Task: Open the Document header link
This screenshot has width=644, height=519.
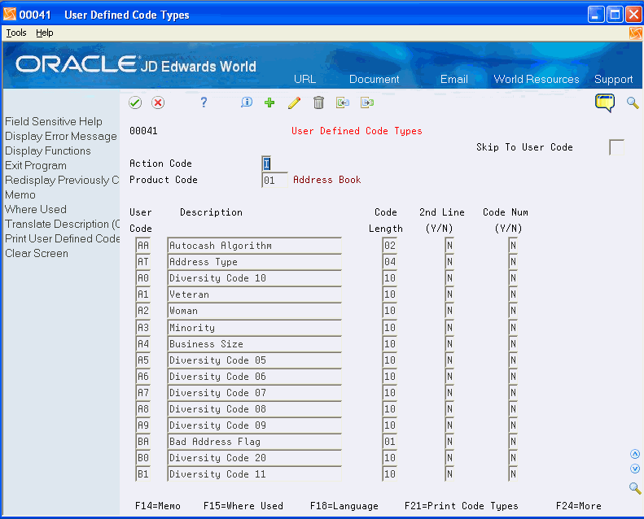Action: pos(375,79)
